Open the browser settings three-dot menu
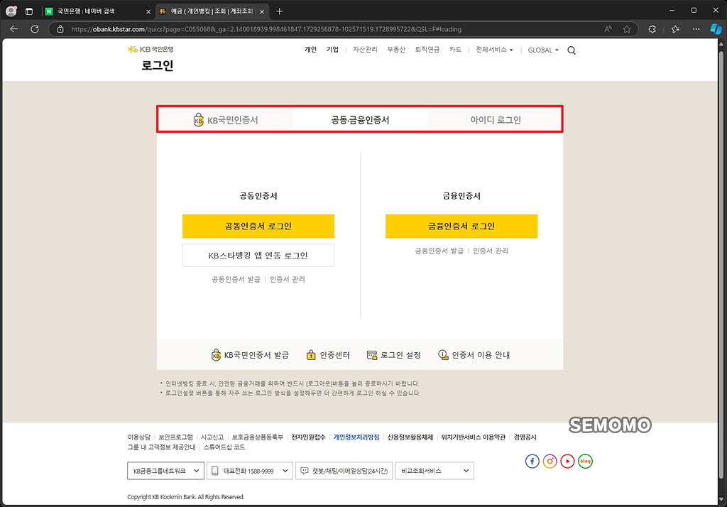Viewport: 727px width, 507px height. pos(696,29)
